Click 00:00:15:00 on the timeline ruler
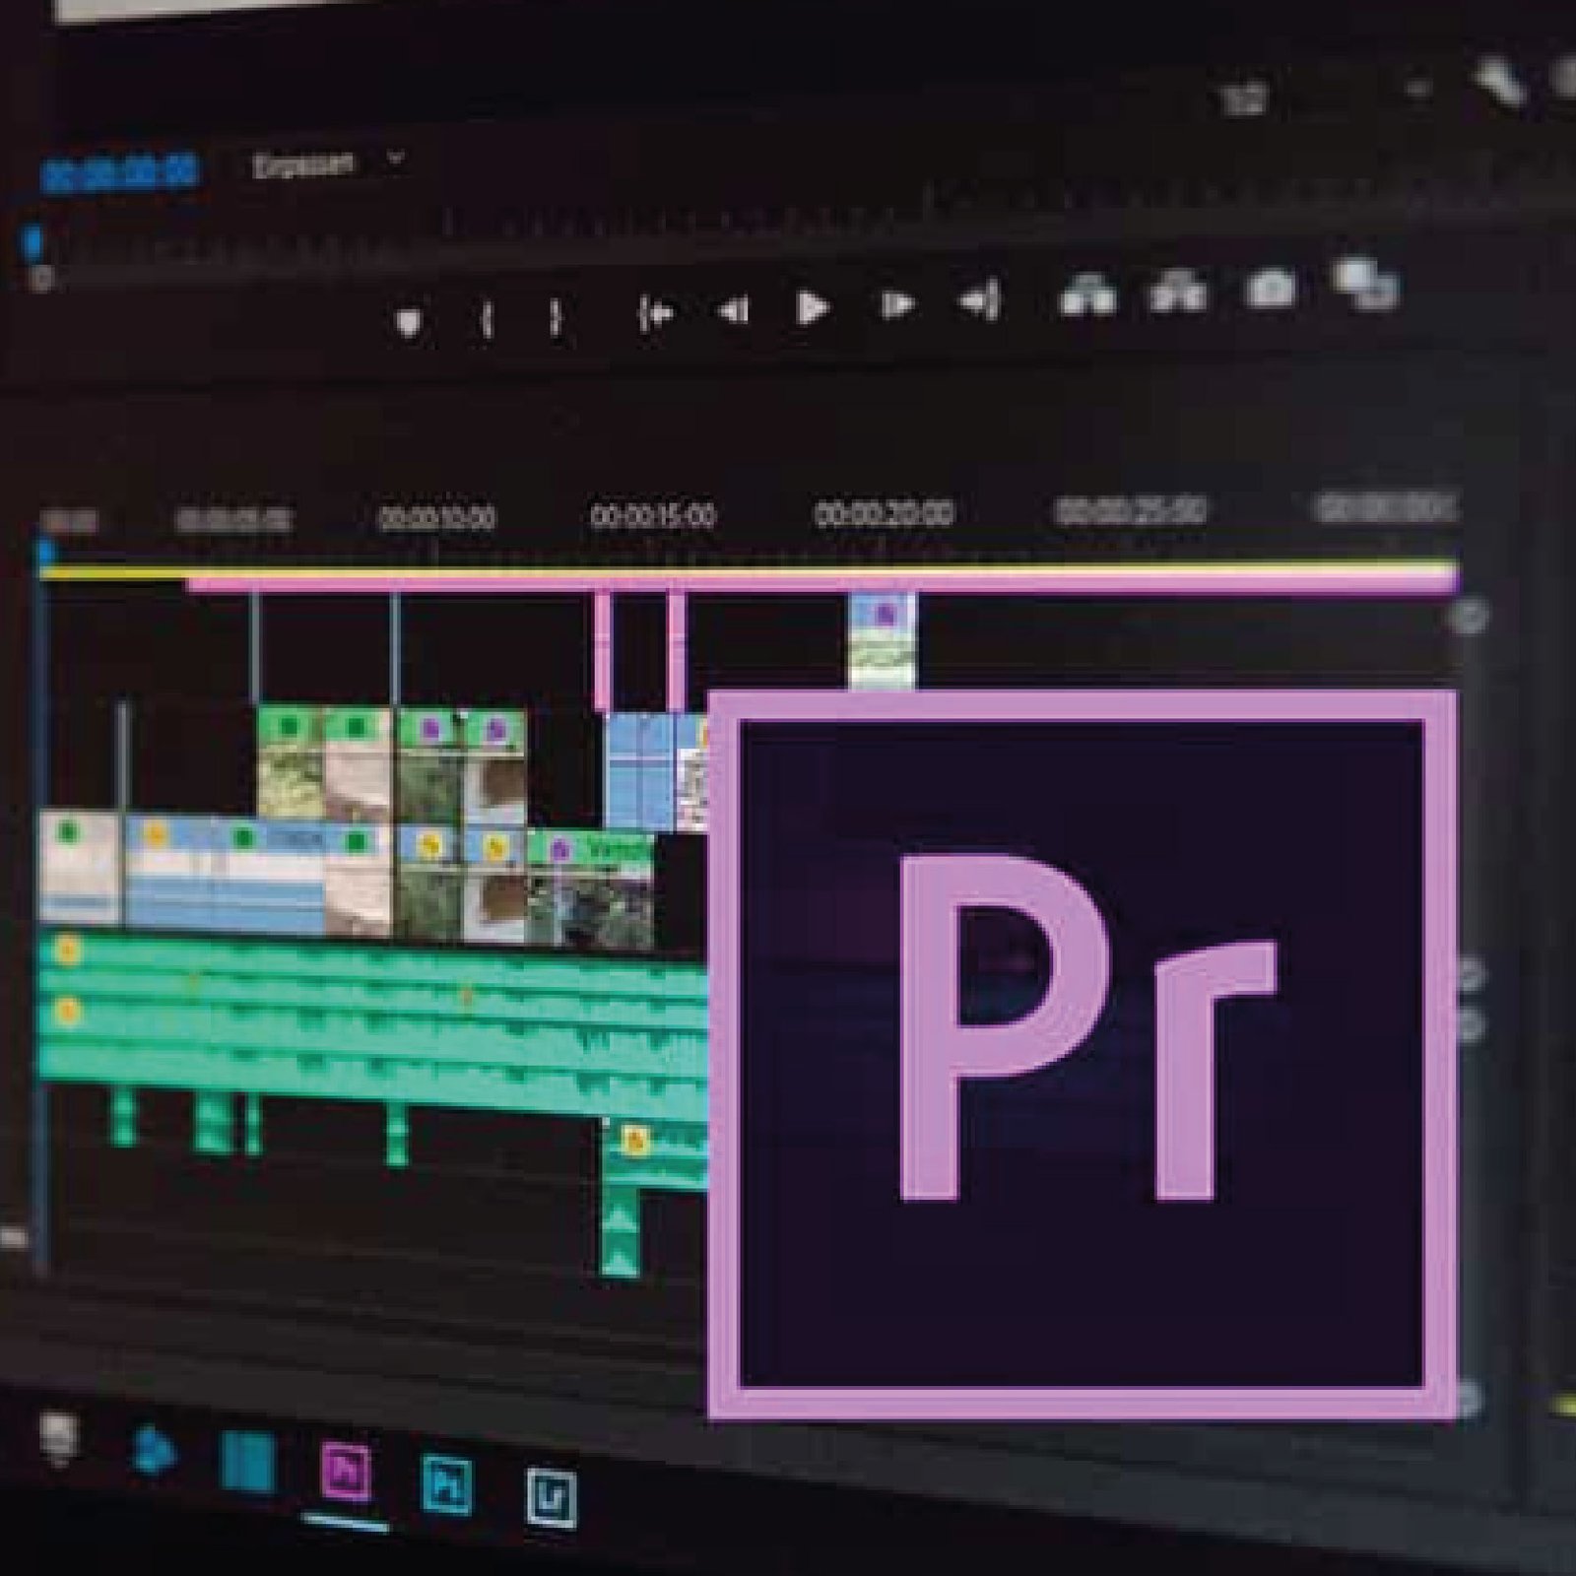 pyautogui.click(x=652, y=515)
